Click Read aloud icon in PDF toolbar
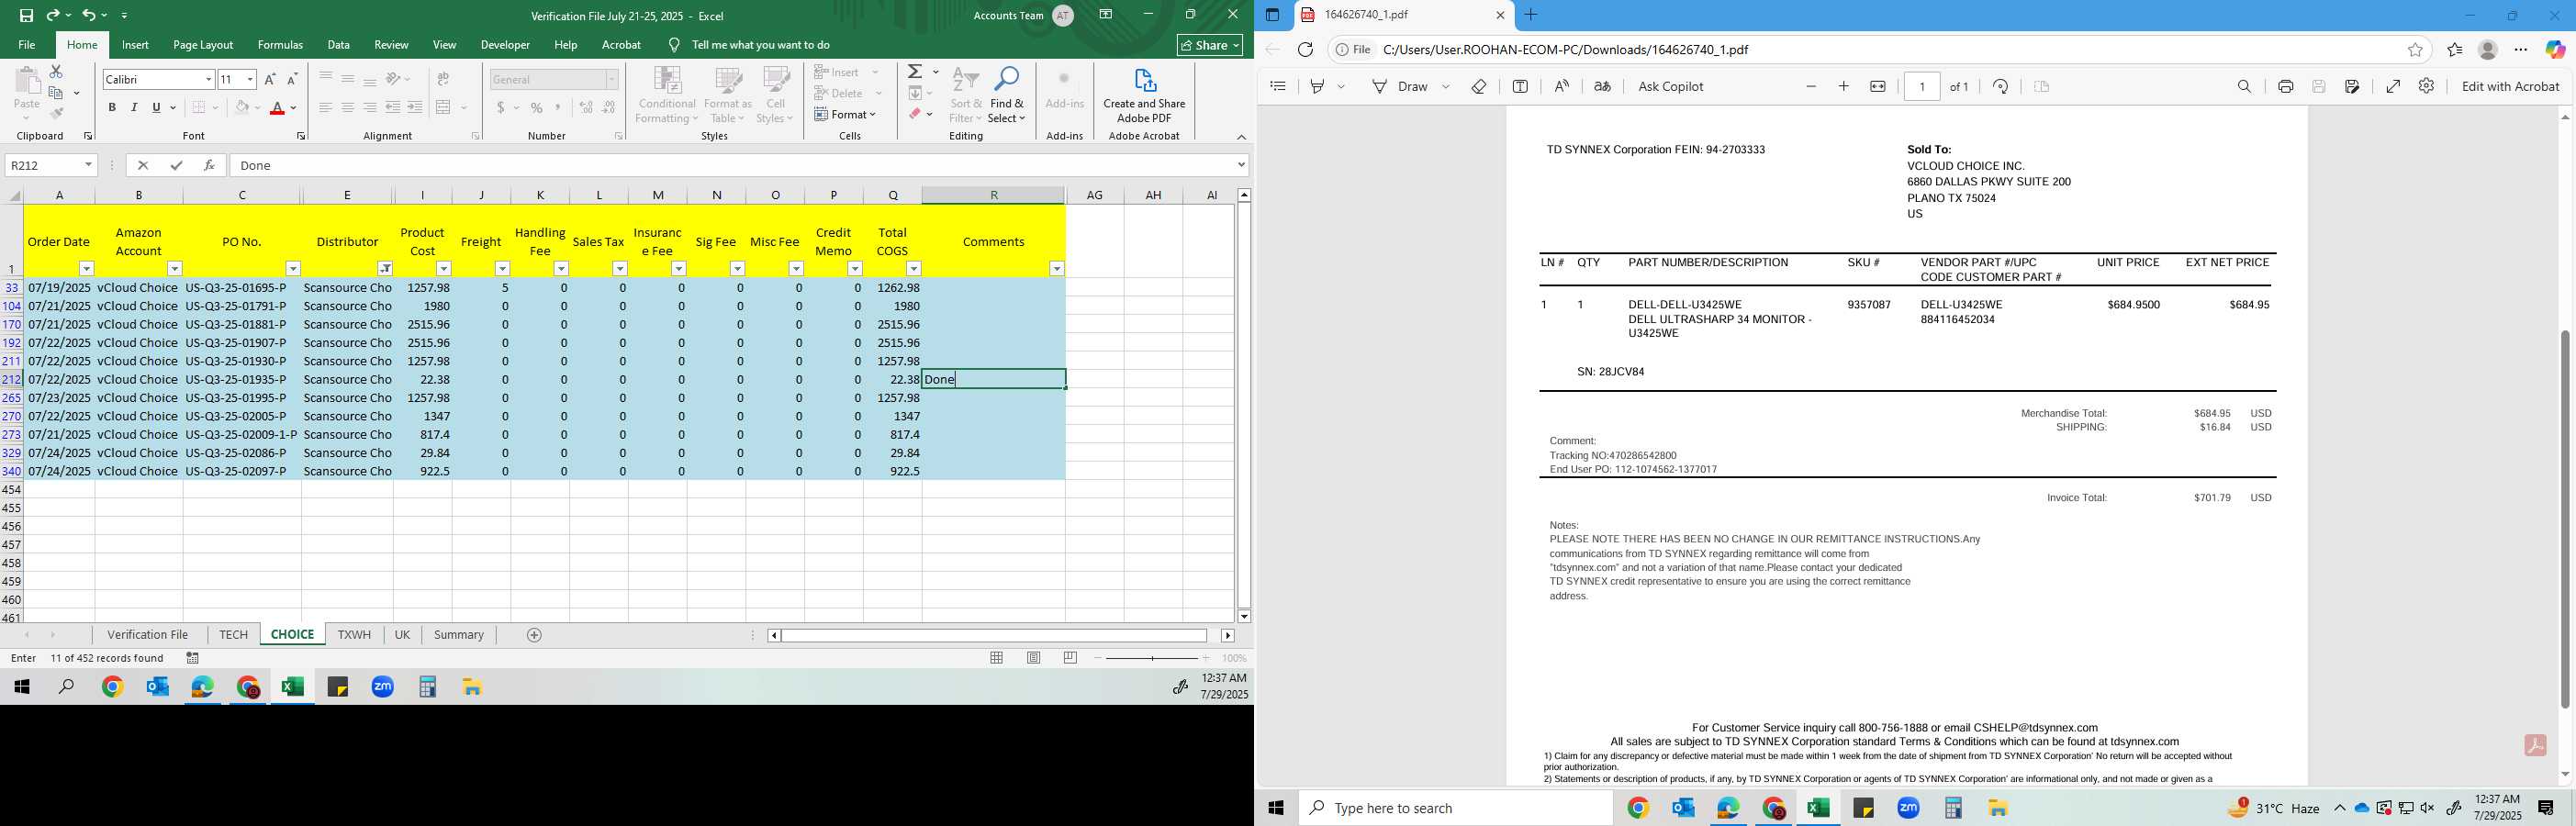 (1561, 87)
